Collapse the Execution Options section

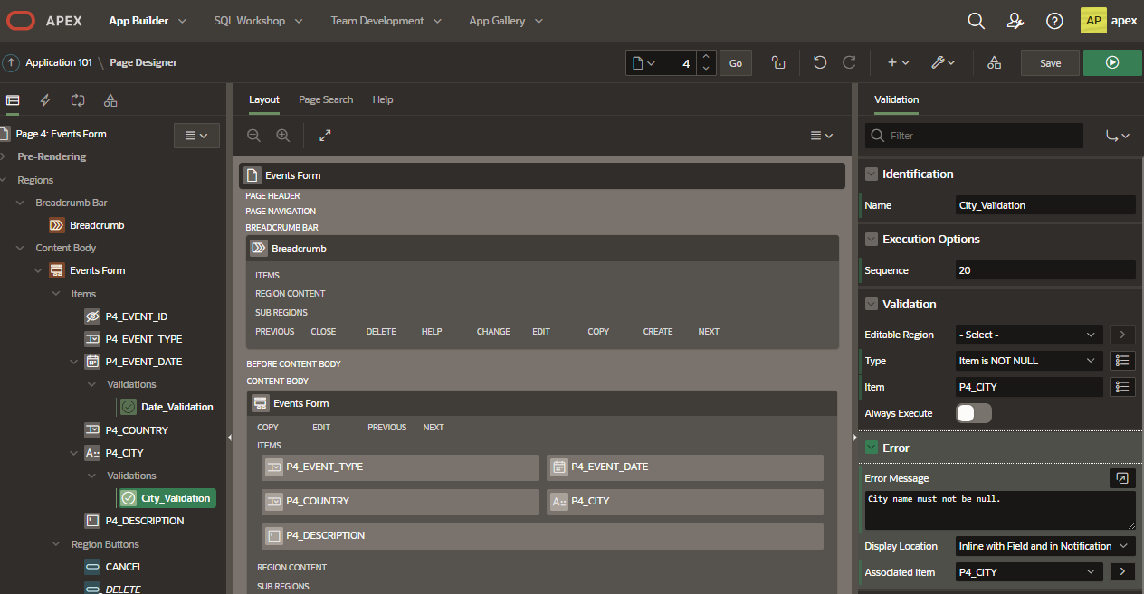pos(872,240)
